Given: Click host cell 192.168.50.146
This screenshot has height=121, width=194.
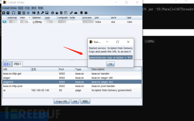Looking at the screenshot, I should point(40,90).
